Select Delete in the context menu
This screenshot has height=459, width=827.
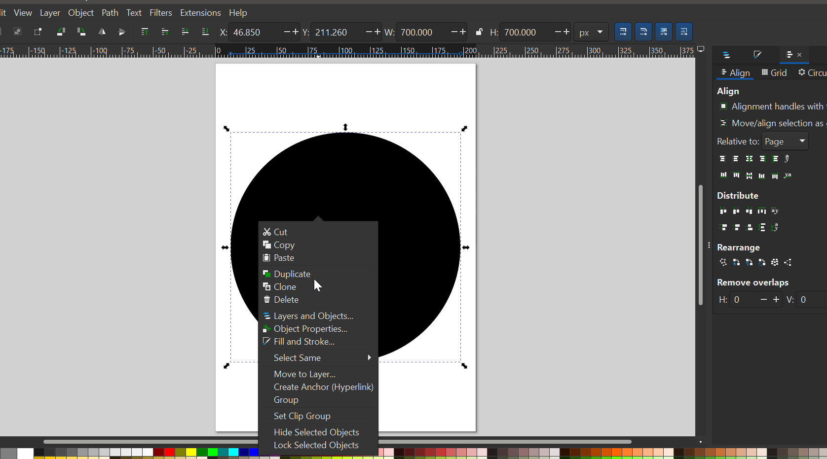point(318,300)
